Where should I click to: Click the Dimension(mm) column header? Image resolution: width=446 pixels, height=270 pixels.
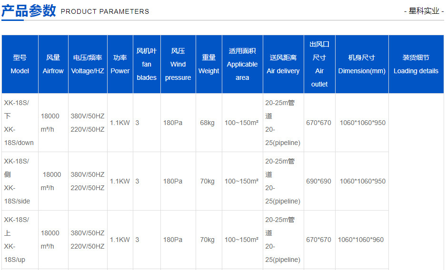pos(362,64)
